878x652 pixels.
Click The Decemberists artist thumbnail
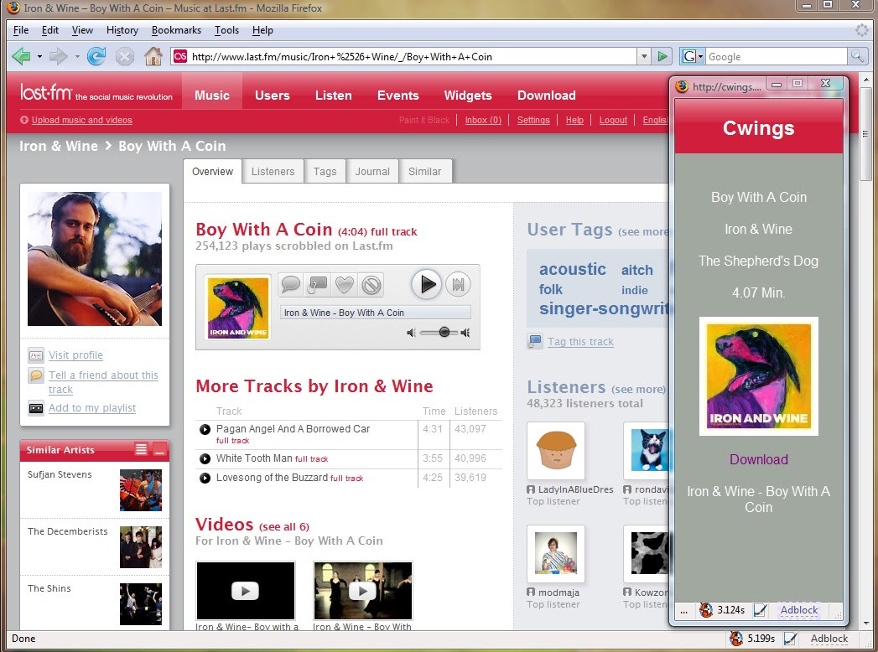[141, 546]
